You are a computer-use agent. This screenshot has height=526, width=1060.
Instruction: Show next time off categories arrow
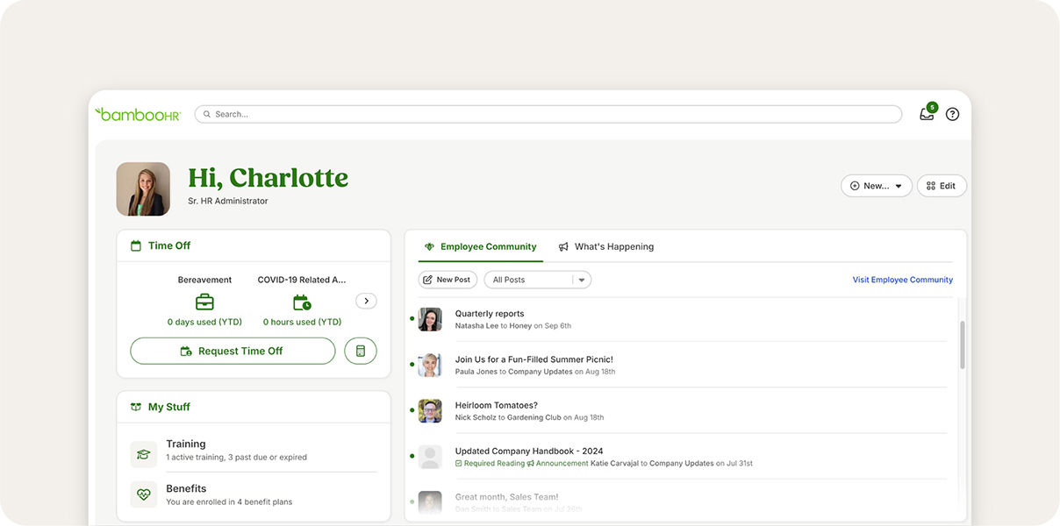click(366, 301)
